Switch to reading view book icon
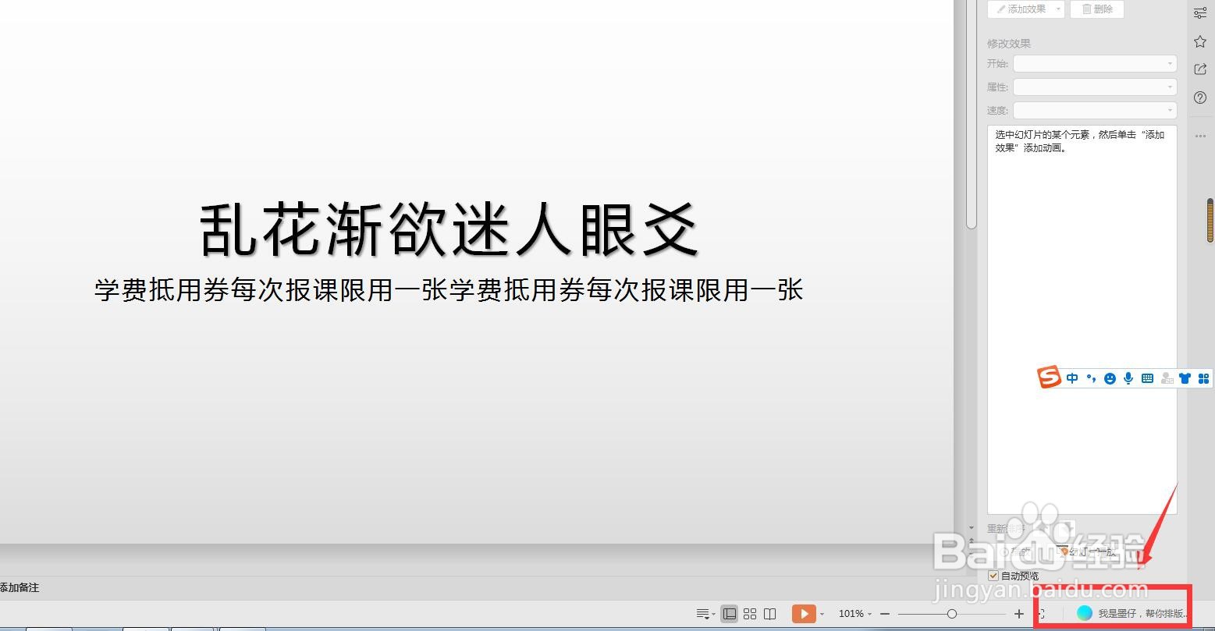The image size is (1215, 631). point(769,614)
